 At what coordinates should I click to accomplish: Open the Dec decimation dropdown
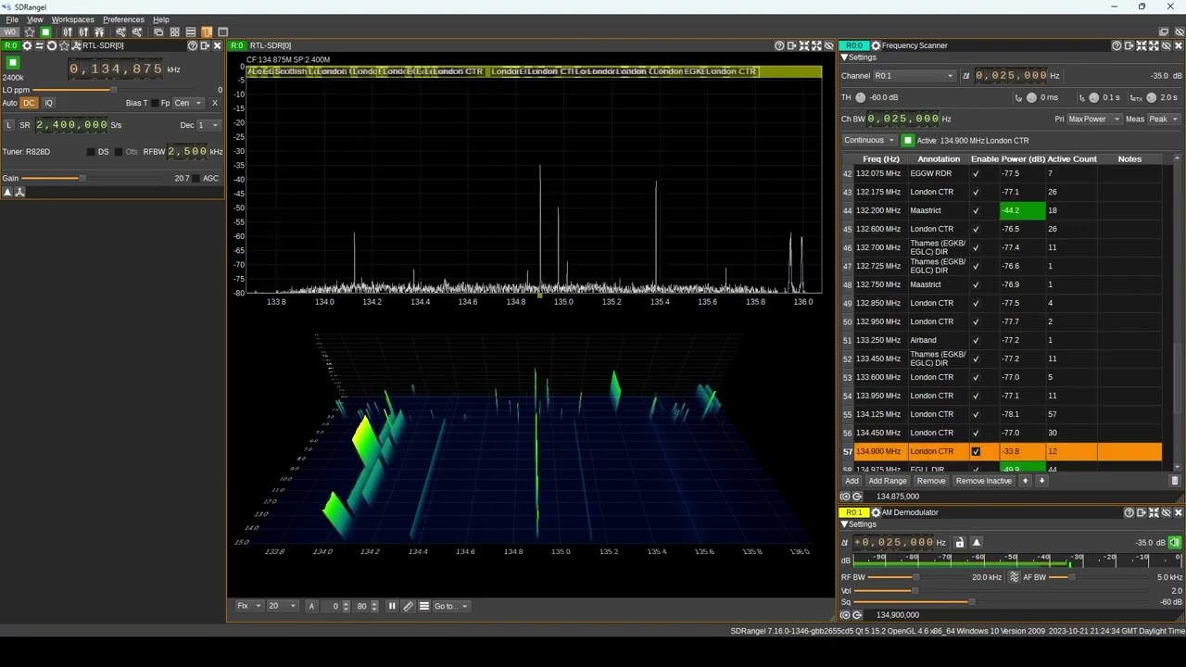[208, 125]
